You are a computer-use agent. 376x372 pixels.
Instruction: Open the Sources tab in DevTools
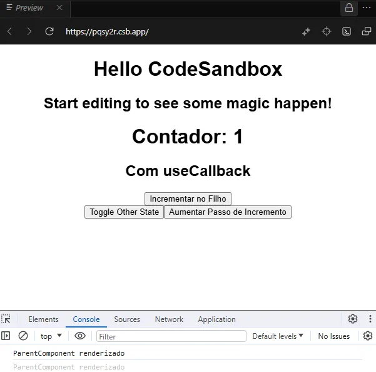127,319
